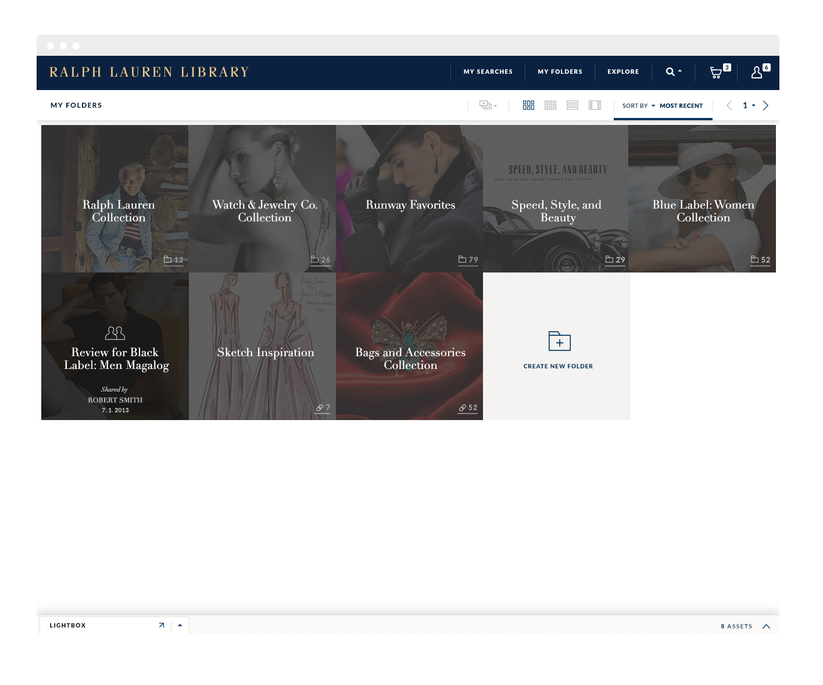The height and width of the screenshot is (685, 823).
Task: Go to the next page arrow
Action: coord(765,105)
